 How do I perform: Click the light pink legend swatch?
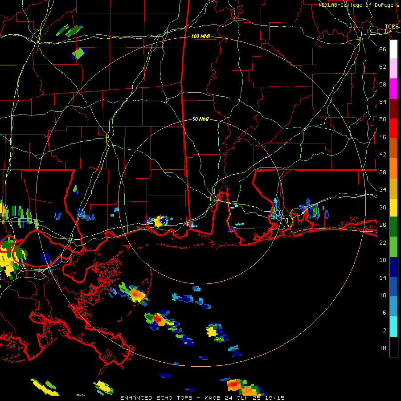point(393,69)
